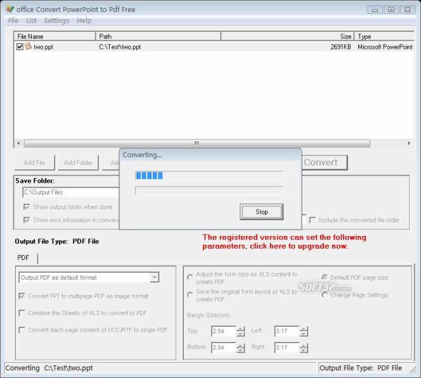
Task: Toggle Combine the Sheets of XLS checkbox
Action: tap(22, 313)
